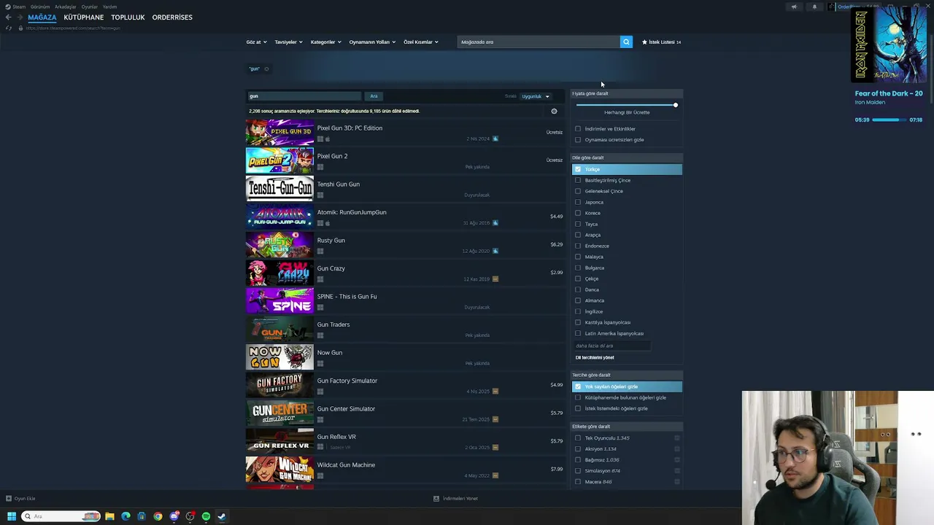The width and height of the screenshot is (934, 525).
Task: Check Oynaması ücretsizleri gizle option
Action: (x=578, y=140)
